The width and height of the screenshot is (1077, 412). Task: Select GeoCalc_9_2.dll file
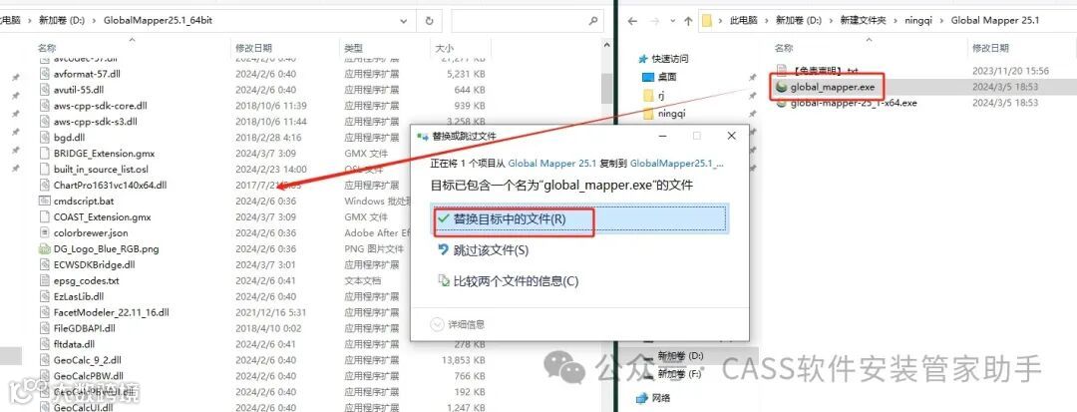tap(87, 360)
